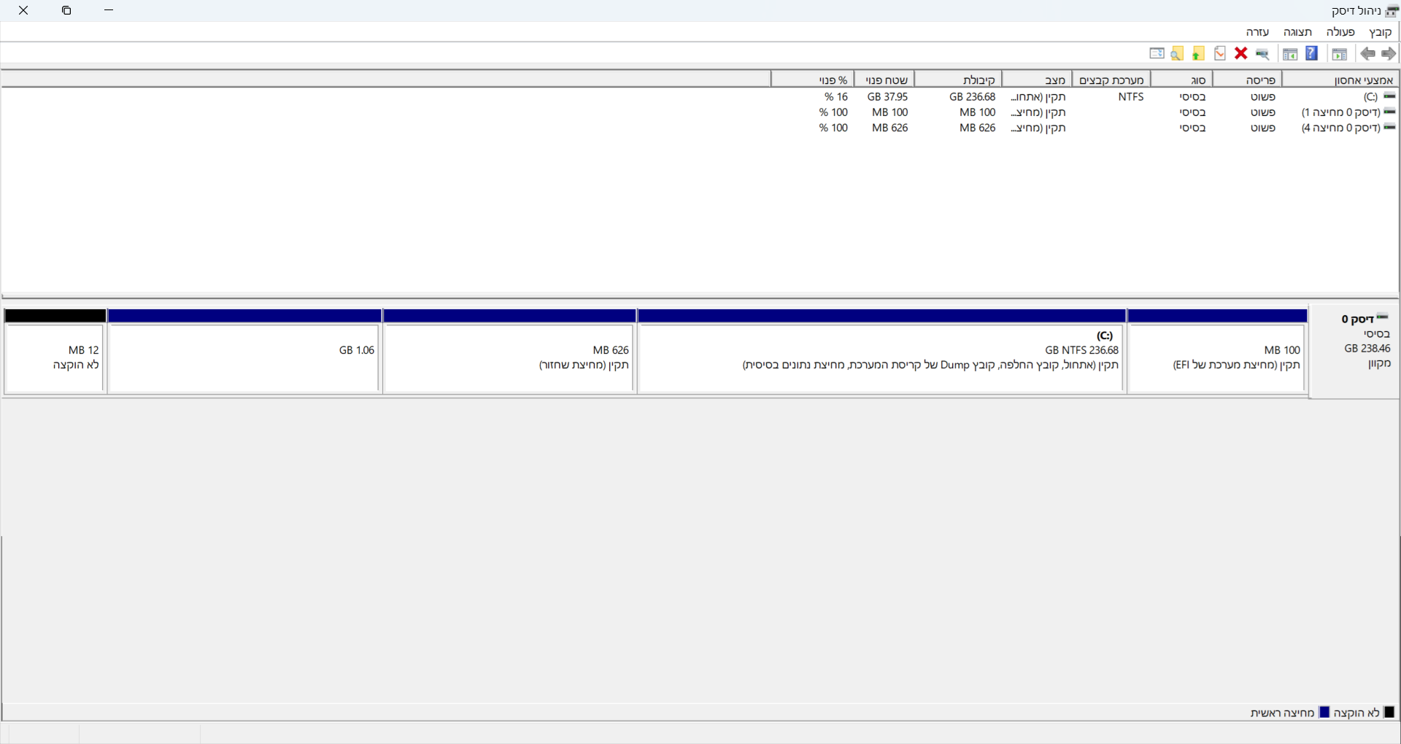
Task: Click the (דיסק 0 מחיצה 4) row name
Action: [1340, 128]
